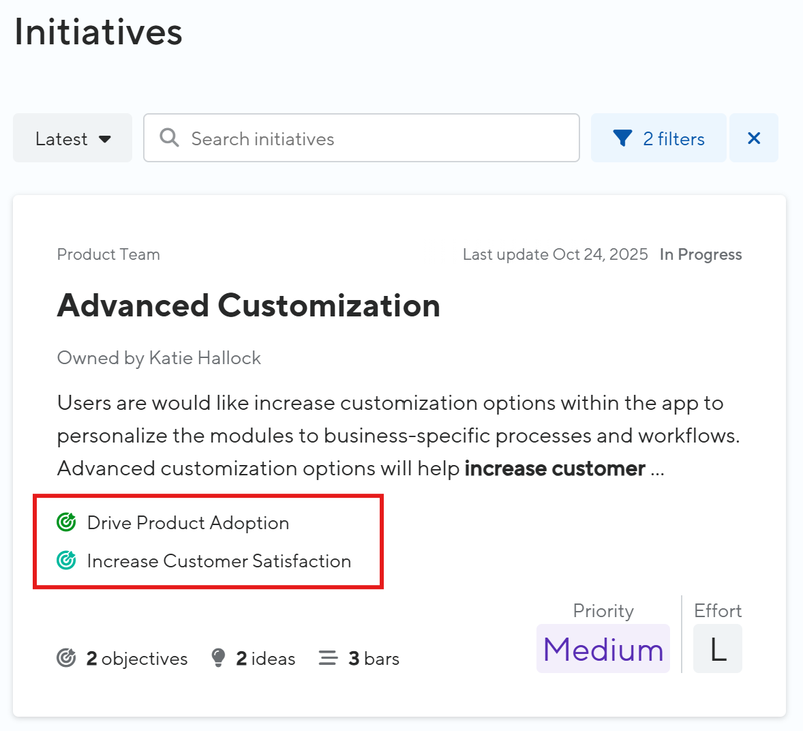Open the 2 filters panel
The image size is (803, 731).
(x=673, y=138)
